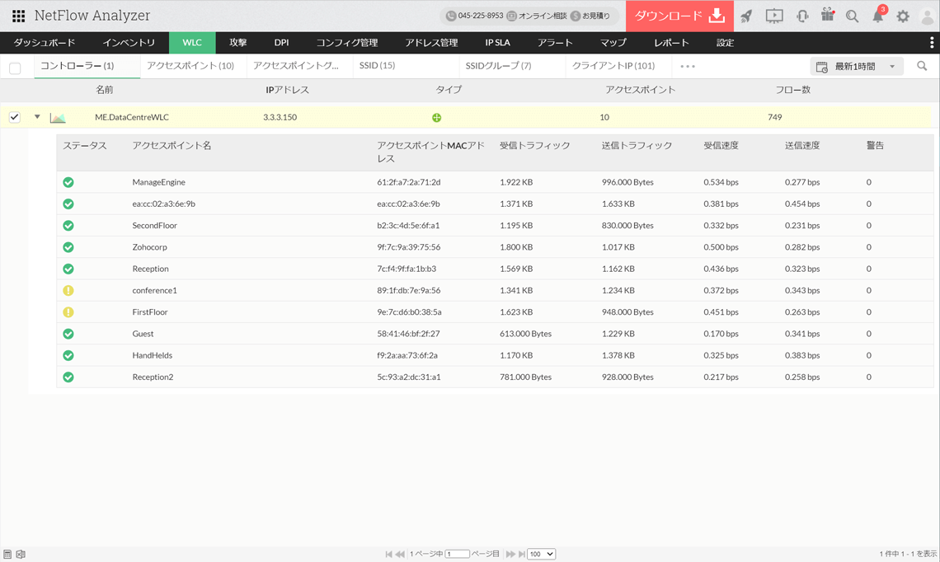The height and width of the screenshot is (562, 940).
Task: Click the page number input field
Action: [457, 554]
